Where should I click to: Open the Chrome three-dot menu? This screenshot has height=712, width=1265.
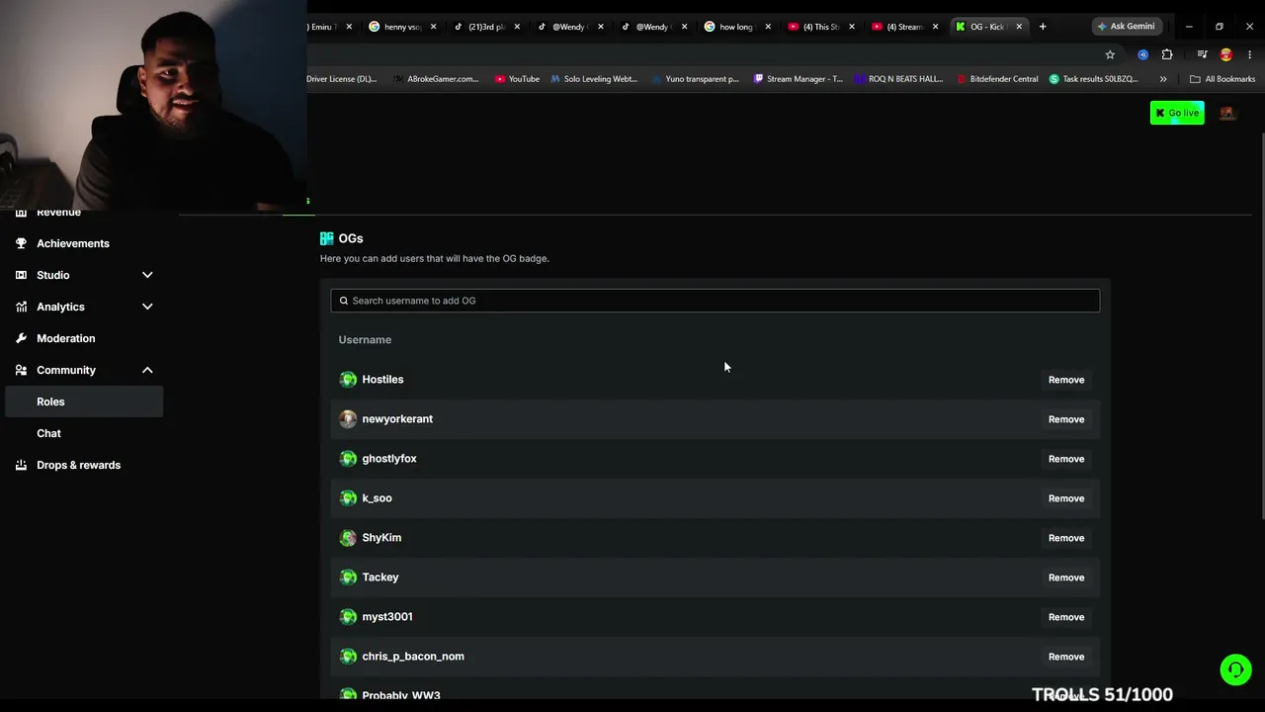[x=1250, y=54]
